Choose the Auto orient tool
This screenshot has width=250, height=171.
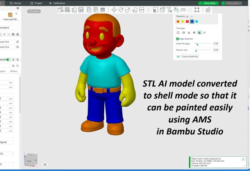tap(74, 10)
